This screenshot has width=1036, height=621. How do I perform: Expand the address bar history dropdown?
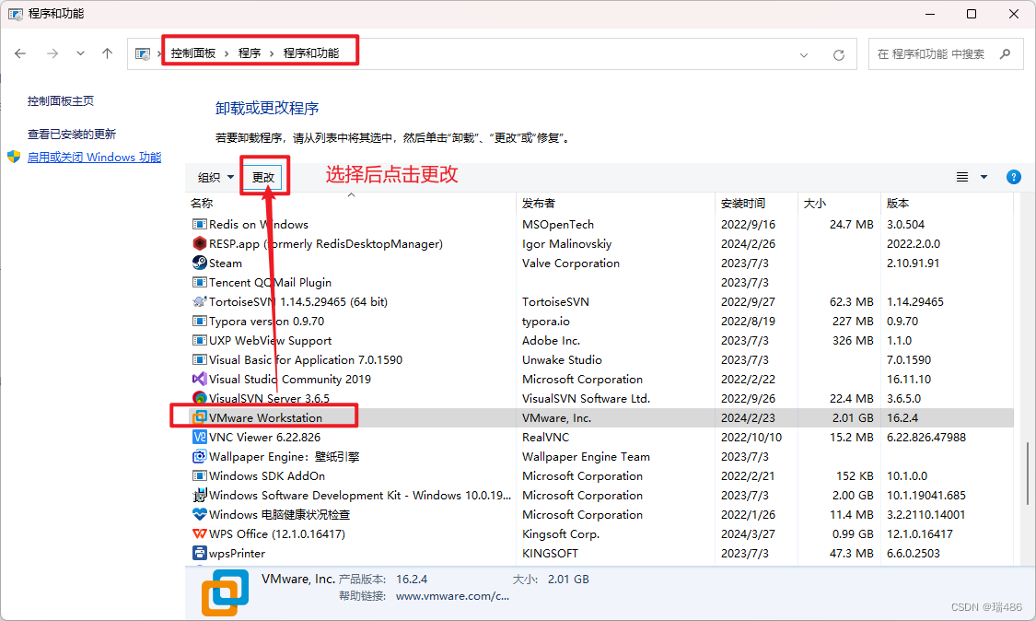(x=803, y=55)
